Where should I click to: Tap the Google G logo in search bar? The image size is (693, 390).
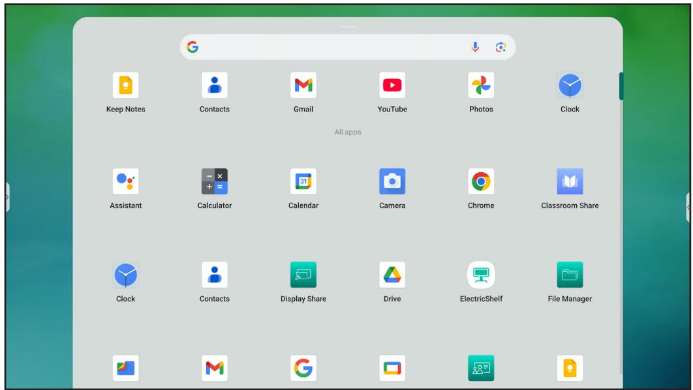tap(192, 47)
